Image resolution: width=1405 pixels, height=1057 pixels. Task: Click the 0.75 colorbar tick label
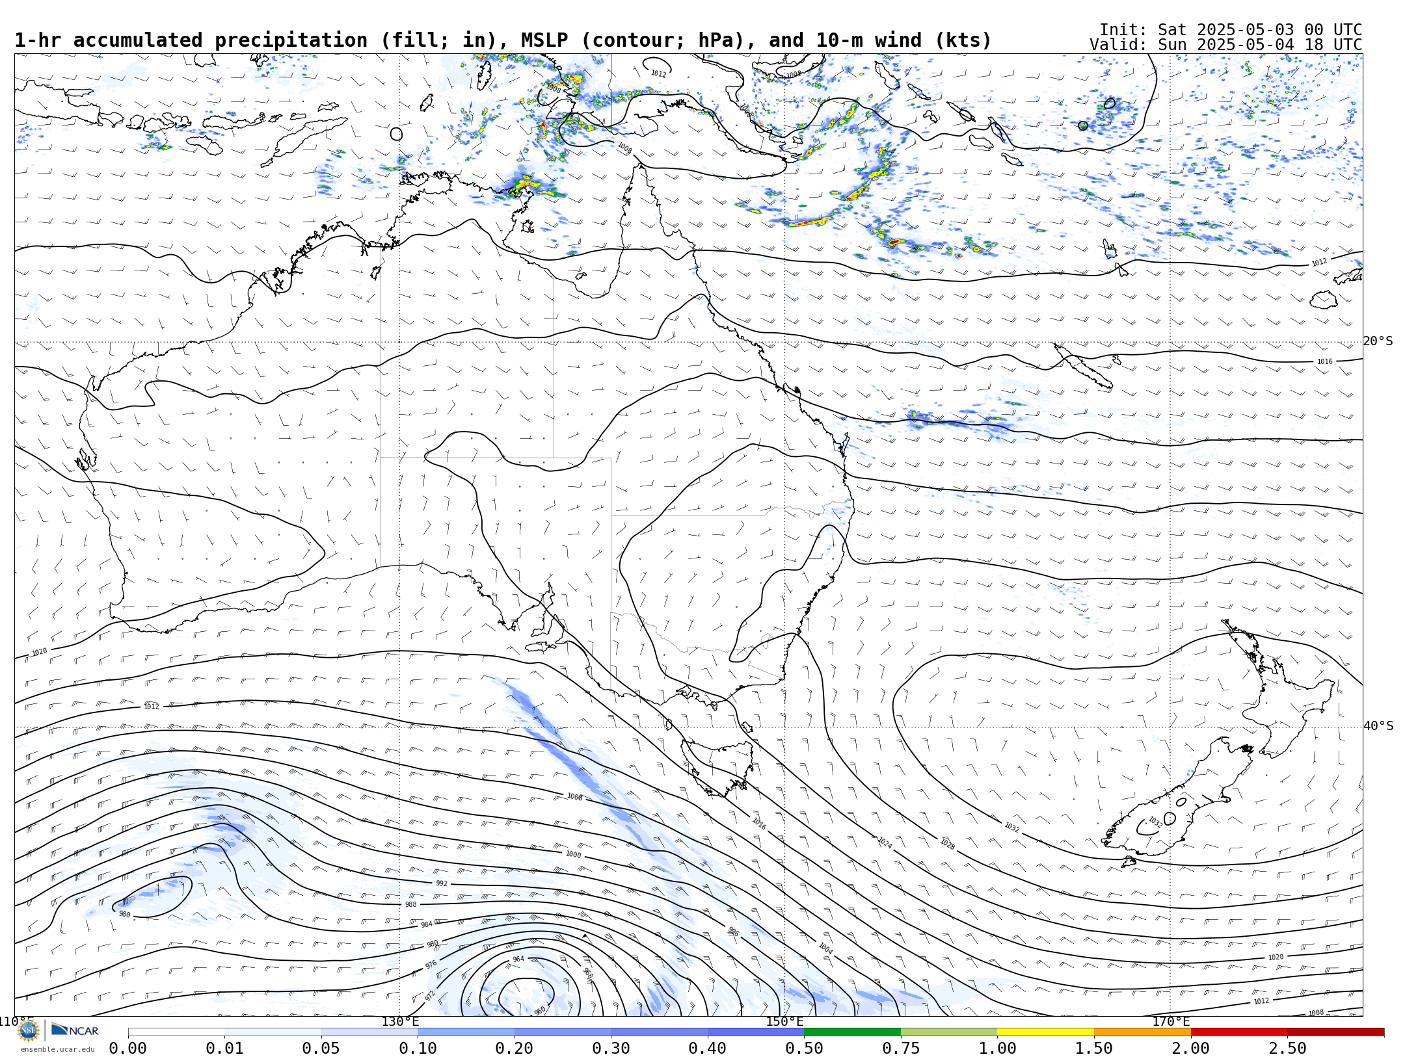901,1049
